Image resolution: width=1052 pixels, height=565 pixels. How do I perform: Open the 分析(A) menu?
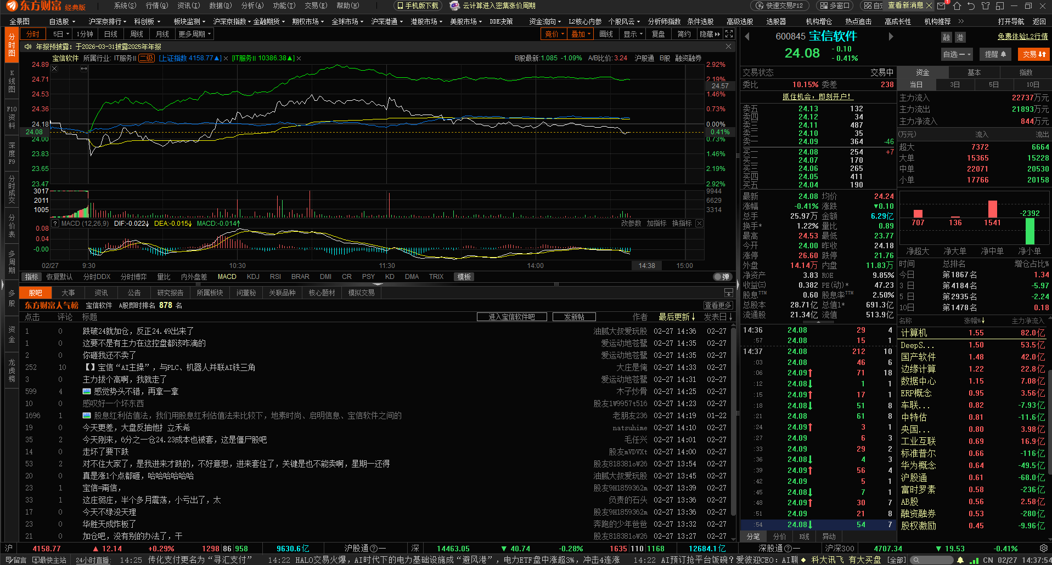click(x=252, y=5)
